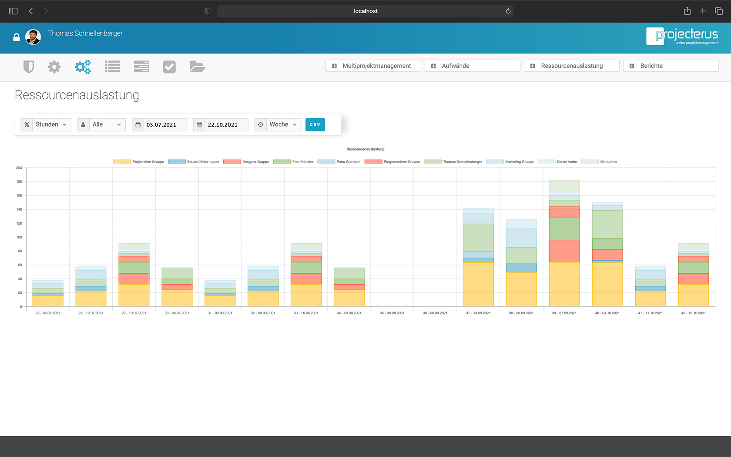Expand the Alle person filter dropdown
This screenshot has width=731, height=457.
pyautogui.click(x=104, y=124)
